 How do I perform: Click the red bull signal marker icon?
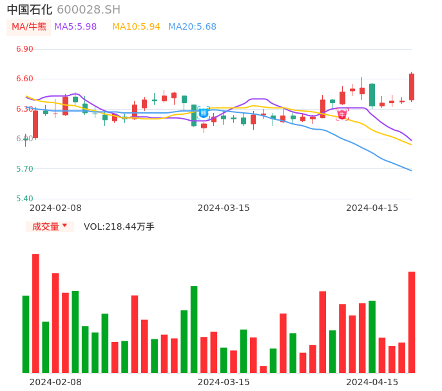tap(342, 115)
